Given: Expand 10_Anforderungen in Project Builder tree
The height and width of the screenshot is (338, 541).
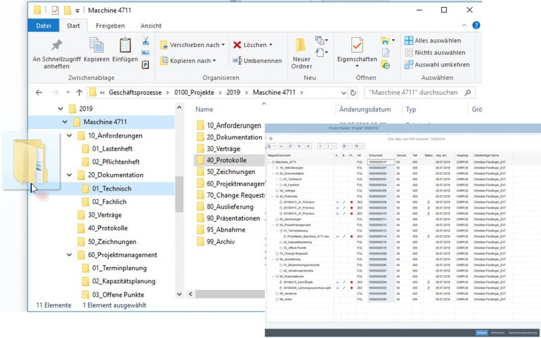Looking at the screenshot, I should [x=273, y=168].
